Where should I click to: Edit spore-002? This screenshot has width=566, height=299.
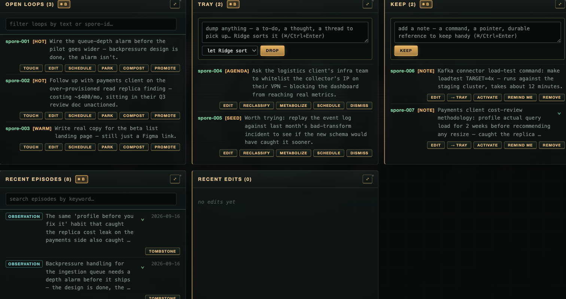(54, 115)
